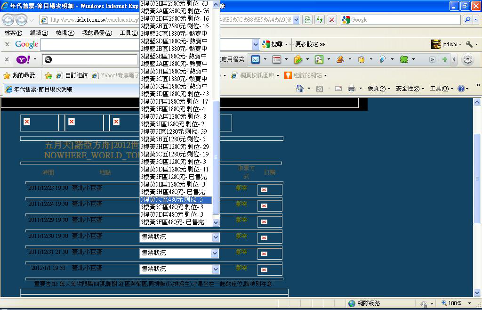The width and height of the screenshot is (482, 310).
Task: Open the Help question mark icon
Action: coord(461,89)
